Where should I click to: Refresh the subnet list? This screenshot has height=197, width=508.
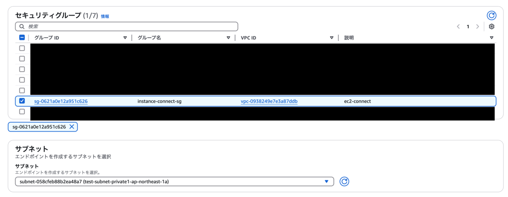tap(345, 181)
